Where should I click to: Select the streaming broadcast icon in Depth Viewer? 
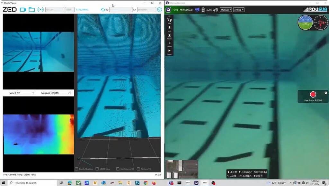pyautogui.click(x=40, y=9)
